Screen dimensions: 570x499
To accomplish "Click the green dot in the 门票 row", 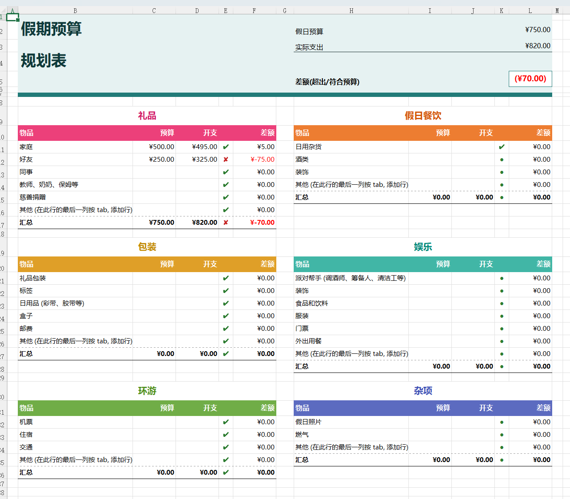I will click(502, 329).
